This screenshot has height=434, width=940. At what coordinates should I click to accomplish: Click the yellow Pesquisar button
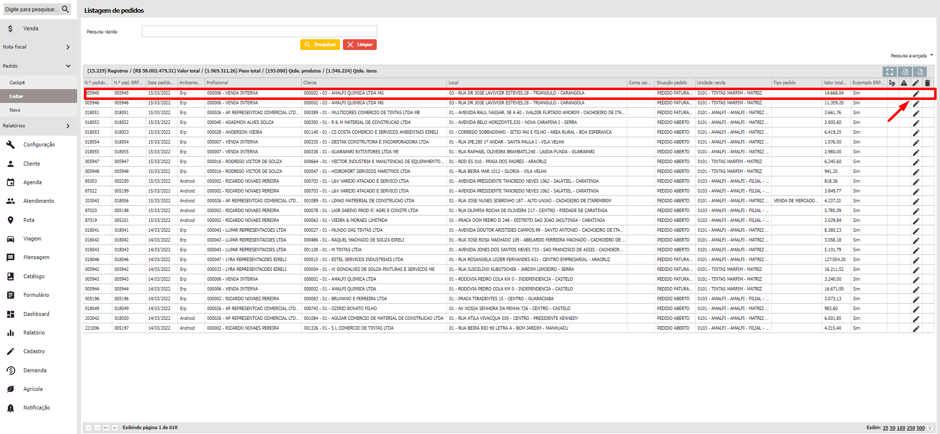pyautogui.click(x=320, y=45)
